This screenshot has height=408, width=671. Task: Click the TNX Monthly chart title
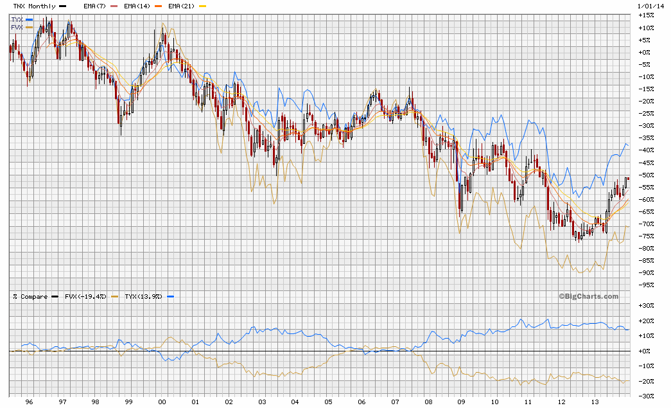point(34,6)
